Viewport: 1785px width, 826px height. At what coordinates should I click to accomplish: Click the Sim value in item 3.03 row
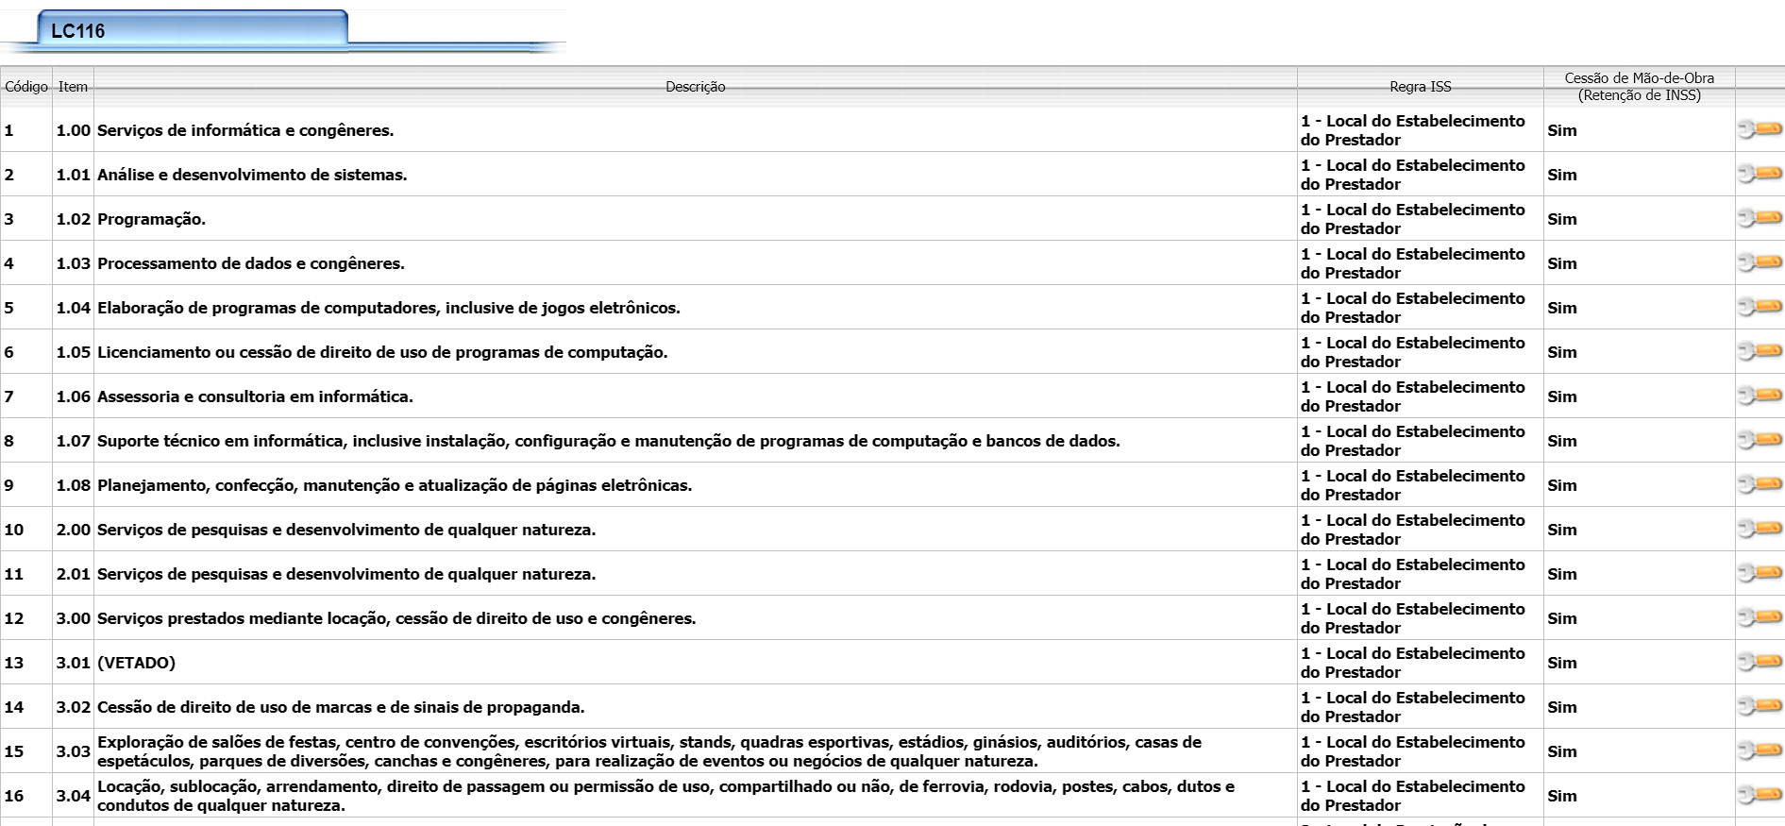click(x=1562, y=751)
